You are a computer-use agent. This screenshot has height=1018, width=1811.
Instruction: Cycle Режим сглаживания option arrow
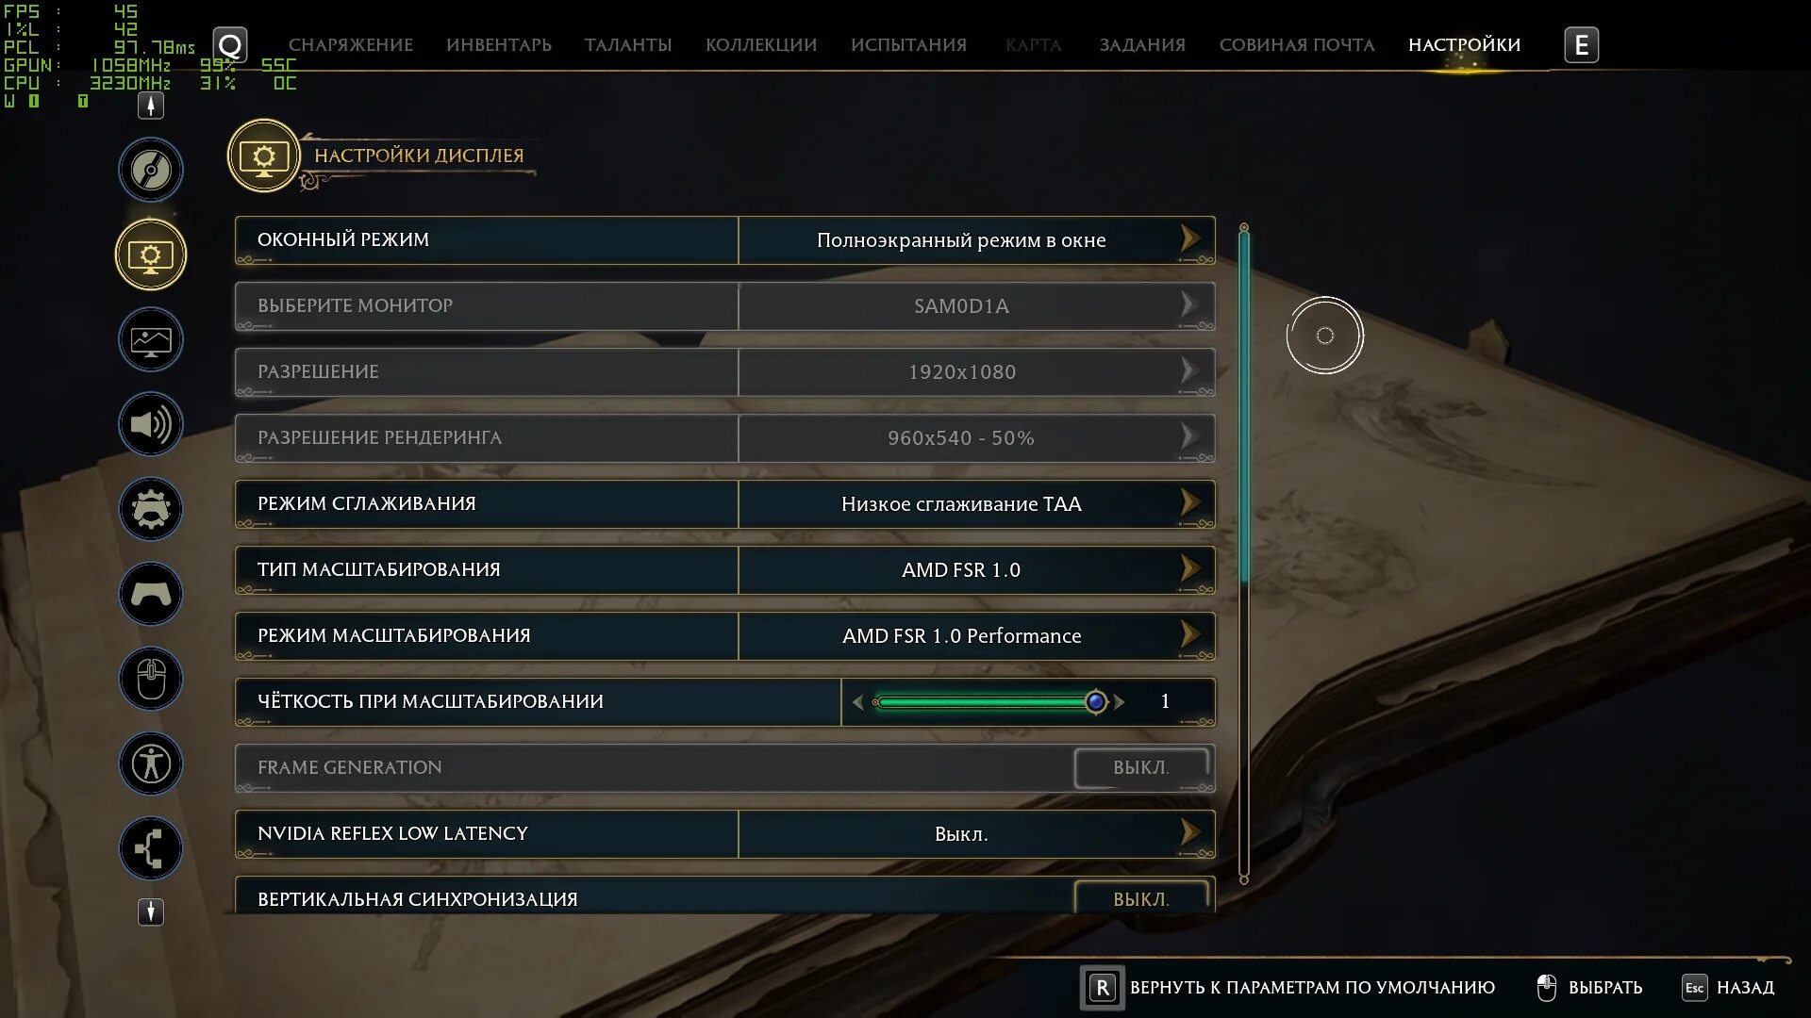pos(1189,503)
